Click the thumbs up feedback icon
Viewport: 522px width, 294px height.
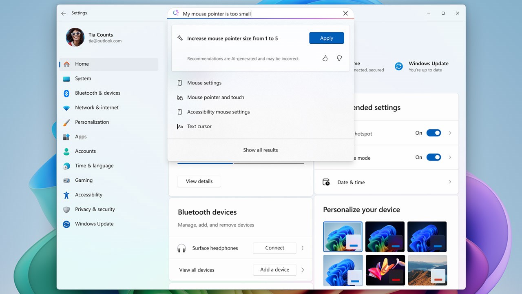pyautogui.click(x=325, y=58)
